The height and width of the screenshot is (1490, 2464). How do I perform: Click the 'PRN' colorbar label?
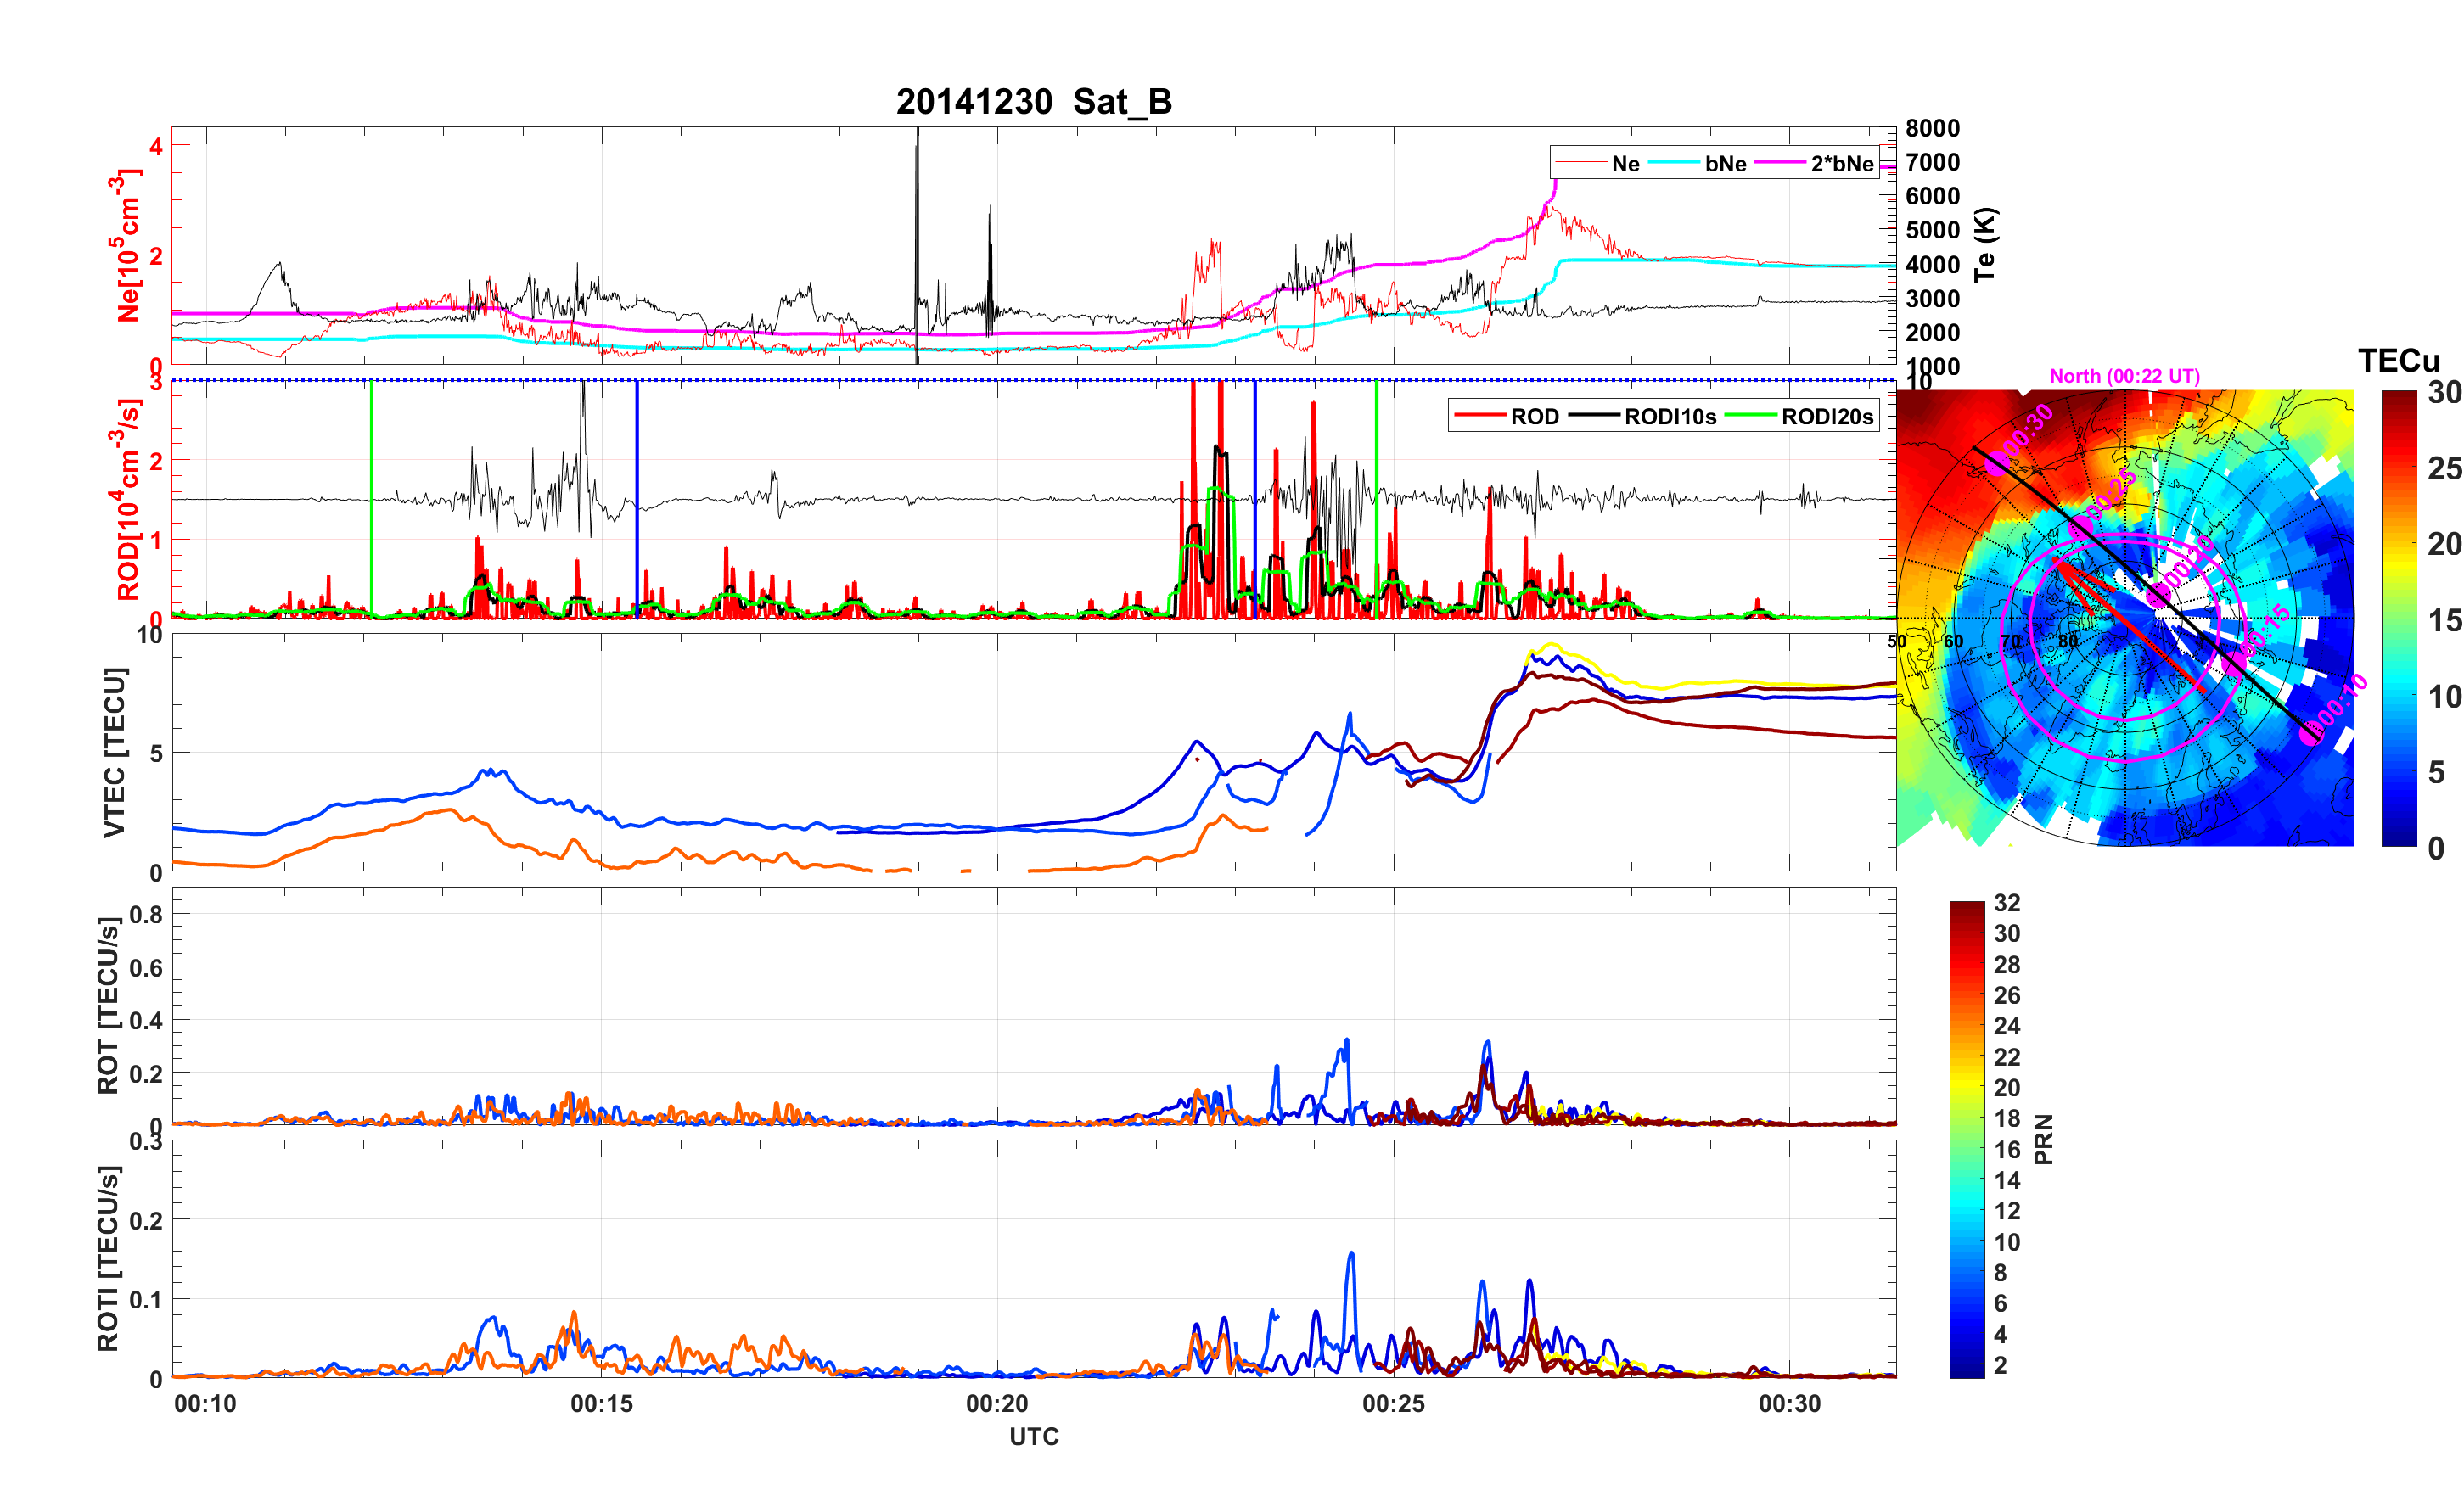tap(2043, 1139)
